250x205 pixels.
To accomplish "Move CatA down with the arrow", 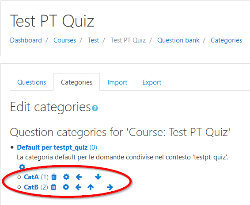I will coord(98,177).
